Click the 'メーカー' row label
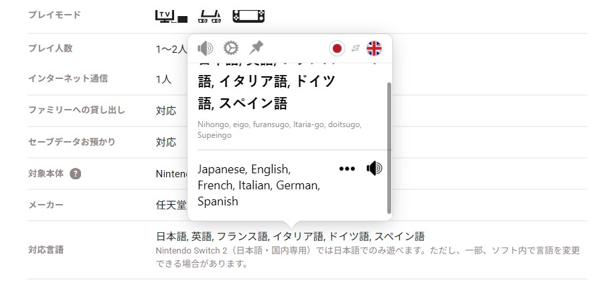Viewport: 602px width, 285px height. tap(46, 205)
